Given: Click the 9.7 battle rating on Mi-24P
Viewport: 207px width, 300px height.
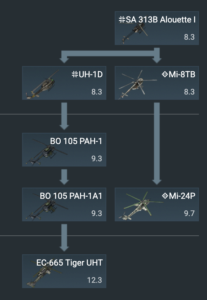Looking at the screenshot, I should [189, 213].
